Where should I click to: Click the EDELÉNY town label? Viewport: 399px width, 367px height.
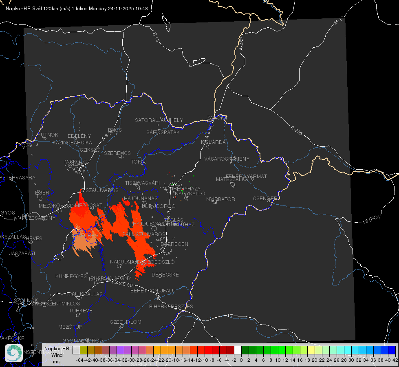[x=79, y=136]
